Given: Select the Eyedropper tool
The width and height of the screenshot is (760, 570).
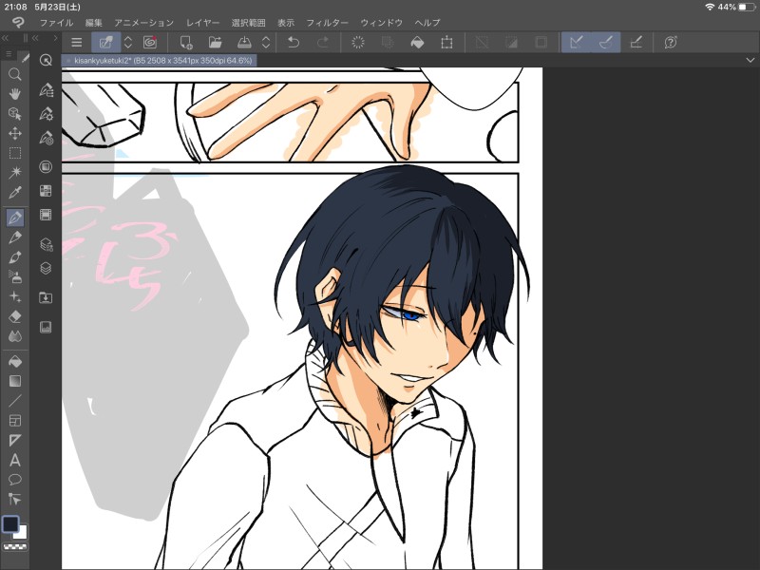Looking at the screenshot, I should [x=15, y=193].
